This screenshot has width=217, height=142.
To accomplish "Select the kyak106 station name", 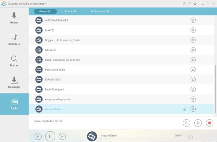I will point(50,30).
